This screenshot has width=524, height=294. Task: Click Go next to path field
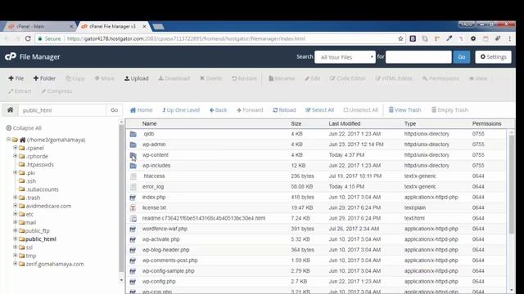[x=114, y=110]
